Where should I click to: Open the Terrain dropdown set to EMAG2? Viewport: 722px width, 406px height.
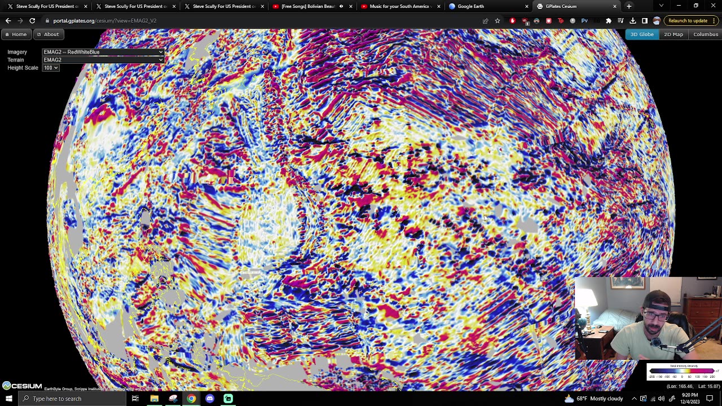point(103,60)
